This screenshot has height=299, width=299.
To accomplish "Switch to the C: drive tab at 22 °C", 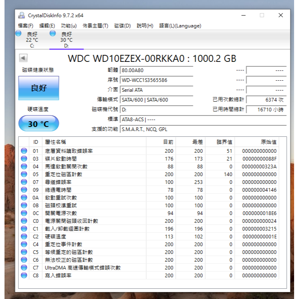I will pyautogui.click(x=32, y=40).
